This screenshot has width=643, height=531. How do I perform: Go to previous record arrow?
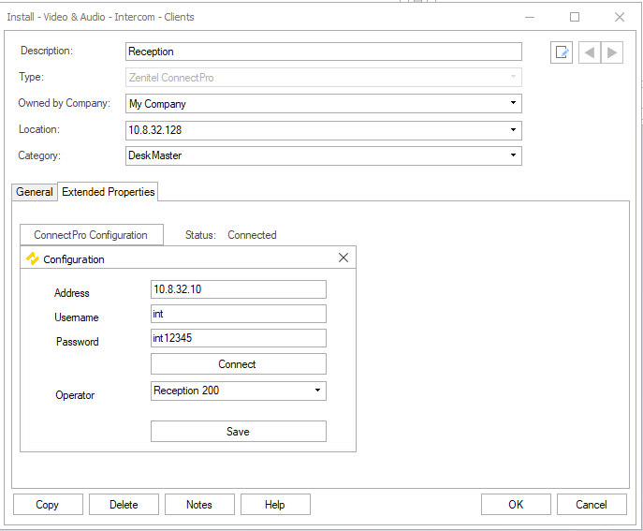590,52
